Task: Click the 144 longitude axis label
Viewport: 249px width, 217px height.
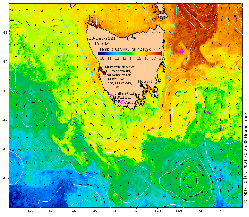Action: click(x=73, y=211)
